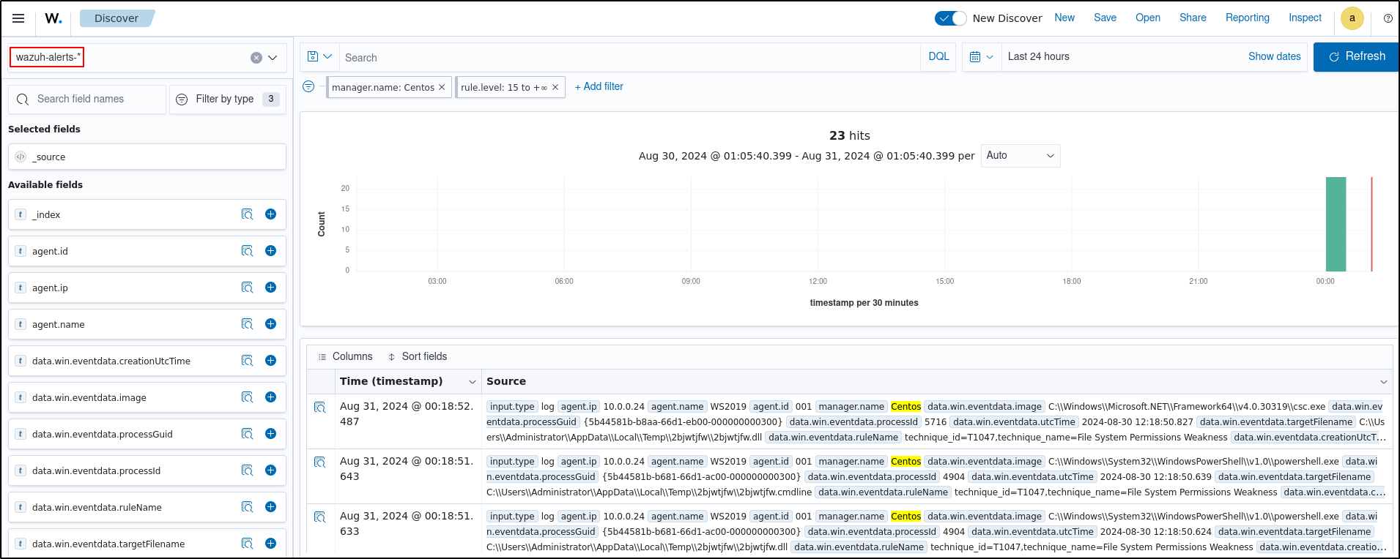1400x559 pixels.
Task: Click the help icon in top bar
Action: tap(1388, 18)
